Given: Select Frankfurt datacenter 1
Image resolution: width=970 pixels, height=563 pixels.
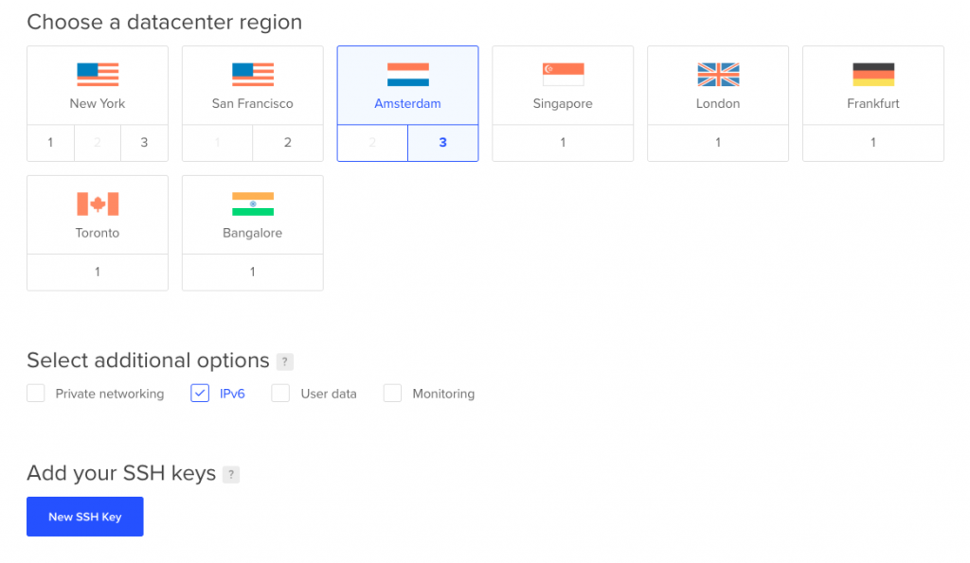Looking at the screenshot, I should [x=873, y=143].
